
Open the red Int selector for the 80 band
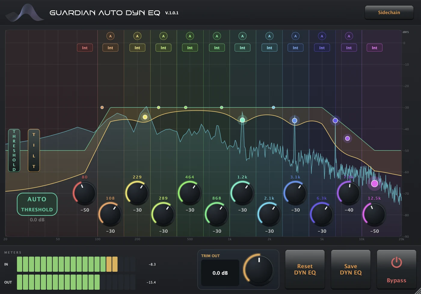(x=85, y=48)
